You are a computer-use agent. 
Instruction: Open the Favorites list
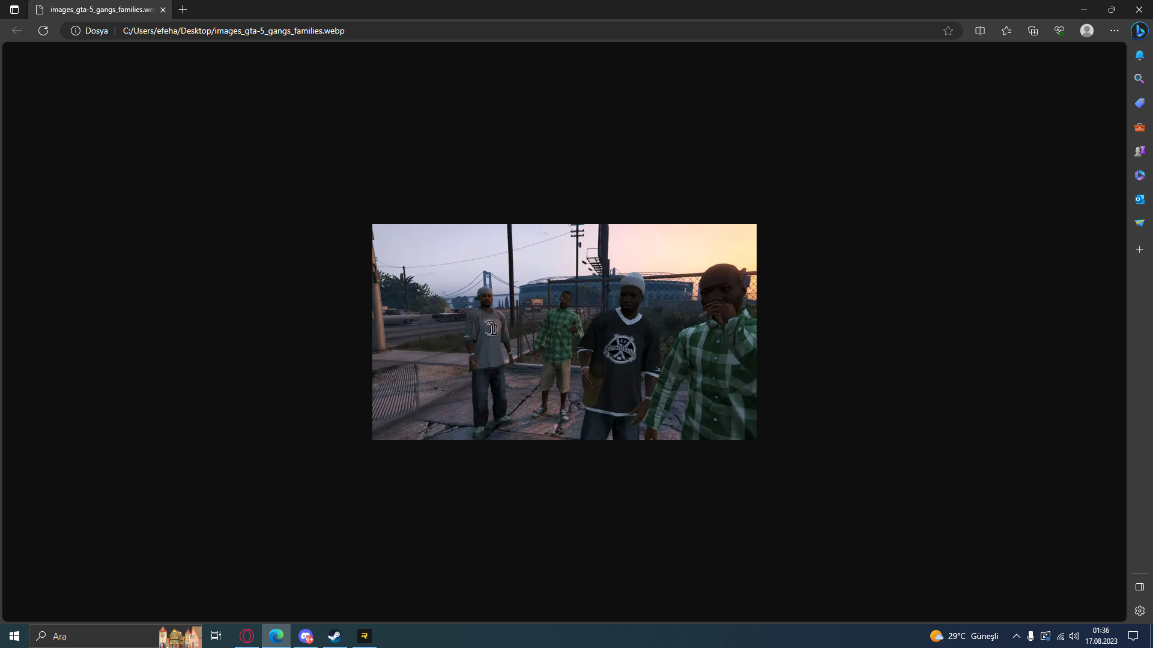[x=1006, y=31]
